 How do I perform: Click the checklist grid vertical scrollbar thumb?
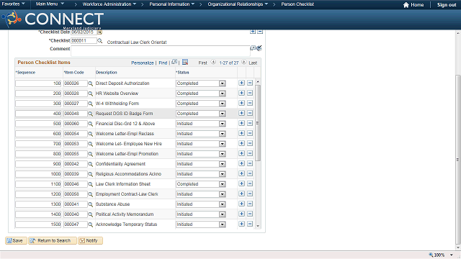click(x=258, y=123)
